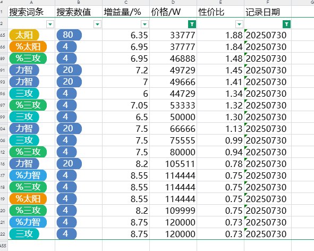Image resolution: width=314 pixels, height=251 pixels.
Task: Click the price cell 53333
Action: pyautogui.click(x=173, y=105)
